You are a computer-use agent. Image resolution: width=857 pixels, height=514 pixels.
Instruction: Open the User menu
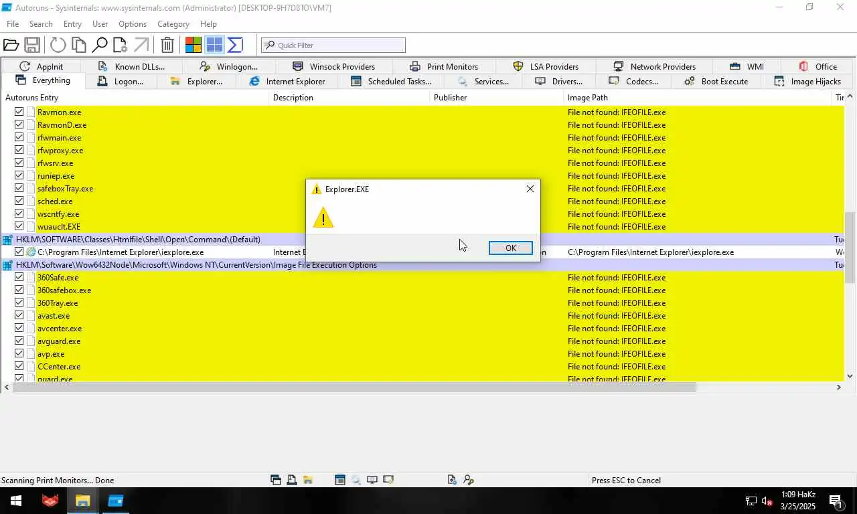click(x=100, y=23)
